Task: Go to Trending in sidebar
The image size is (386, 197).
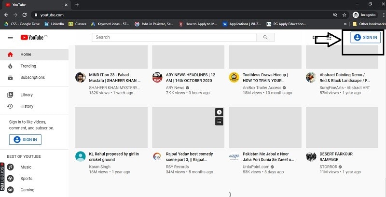Action: click(34, 66)
